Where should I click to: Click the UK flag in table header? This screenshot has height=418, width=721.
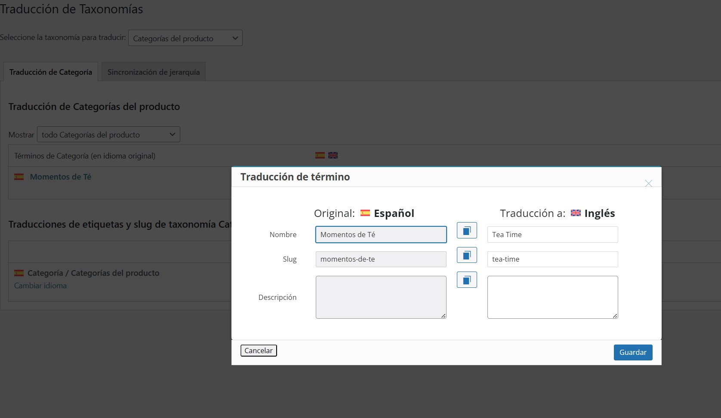[333, 156]
